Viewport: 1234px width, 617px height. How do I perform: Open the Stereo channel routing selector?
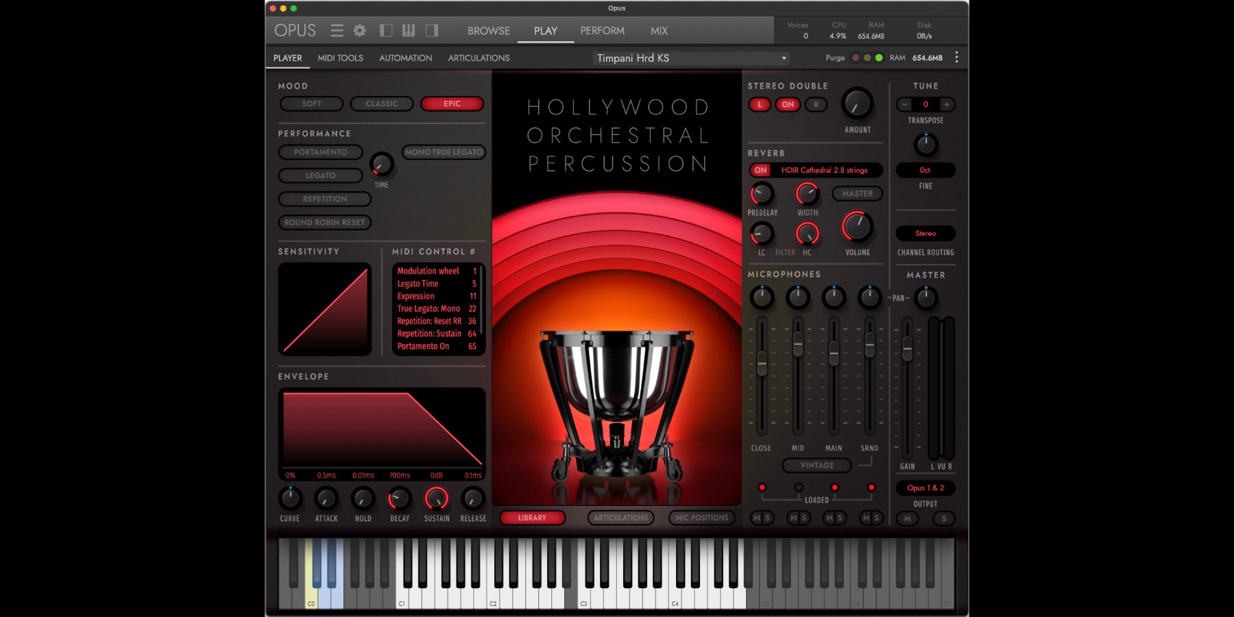[x=925, y=233]
